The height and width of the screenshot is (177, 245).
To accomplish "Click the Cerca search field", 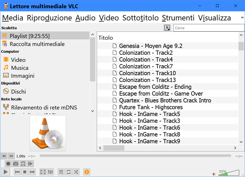I will coord(209,28).
